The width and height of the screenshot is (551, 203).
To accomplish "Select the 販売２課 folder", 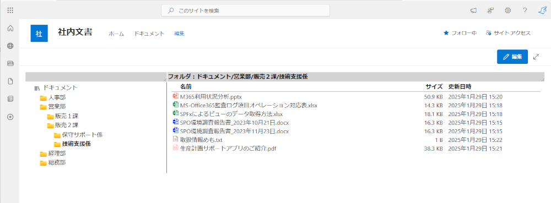I will (67, 125).
